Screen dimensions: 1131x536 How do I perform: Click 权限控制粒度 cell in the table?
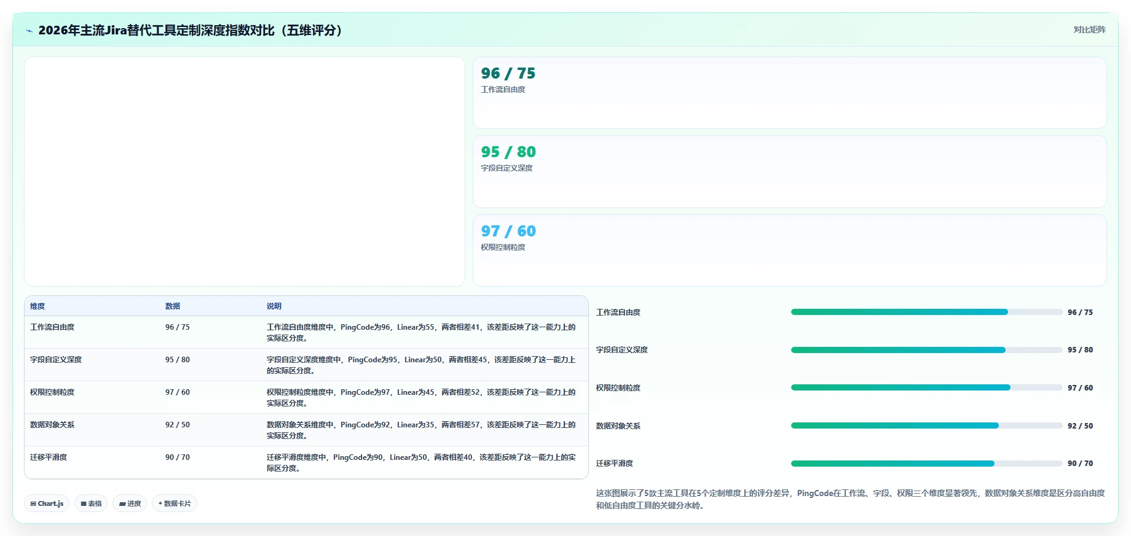click(52, 392)
